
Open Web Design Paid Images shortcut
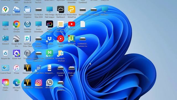click(50, 9)
